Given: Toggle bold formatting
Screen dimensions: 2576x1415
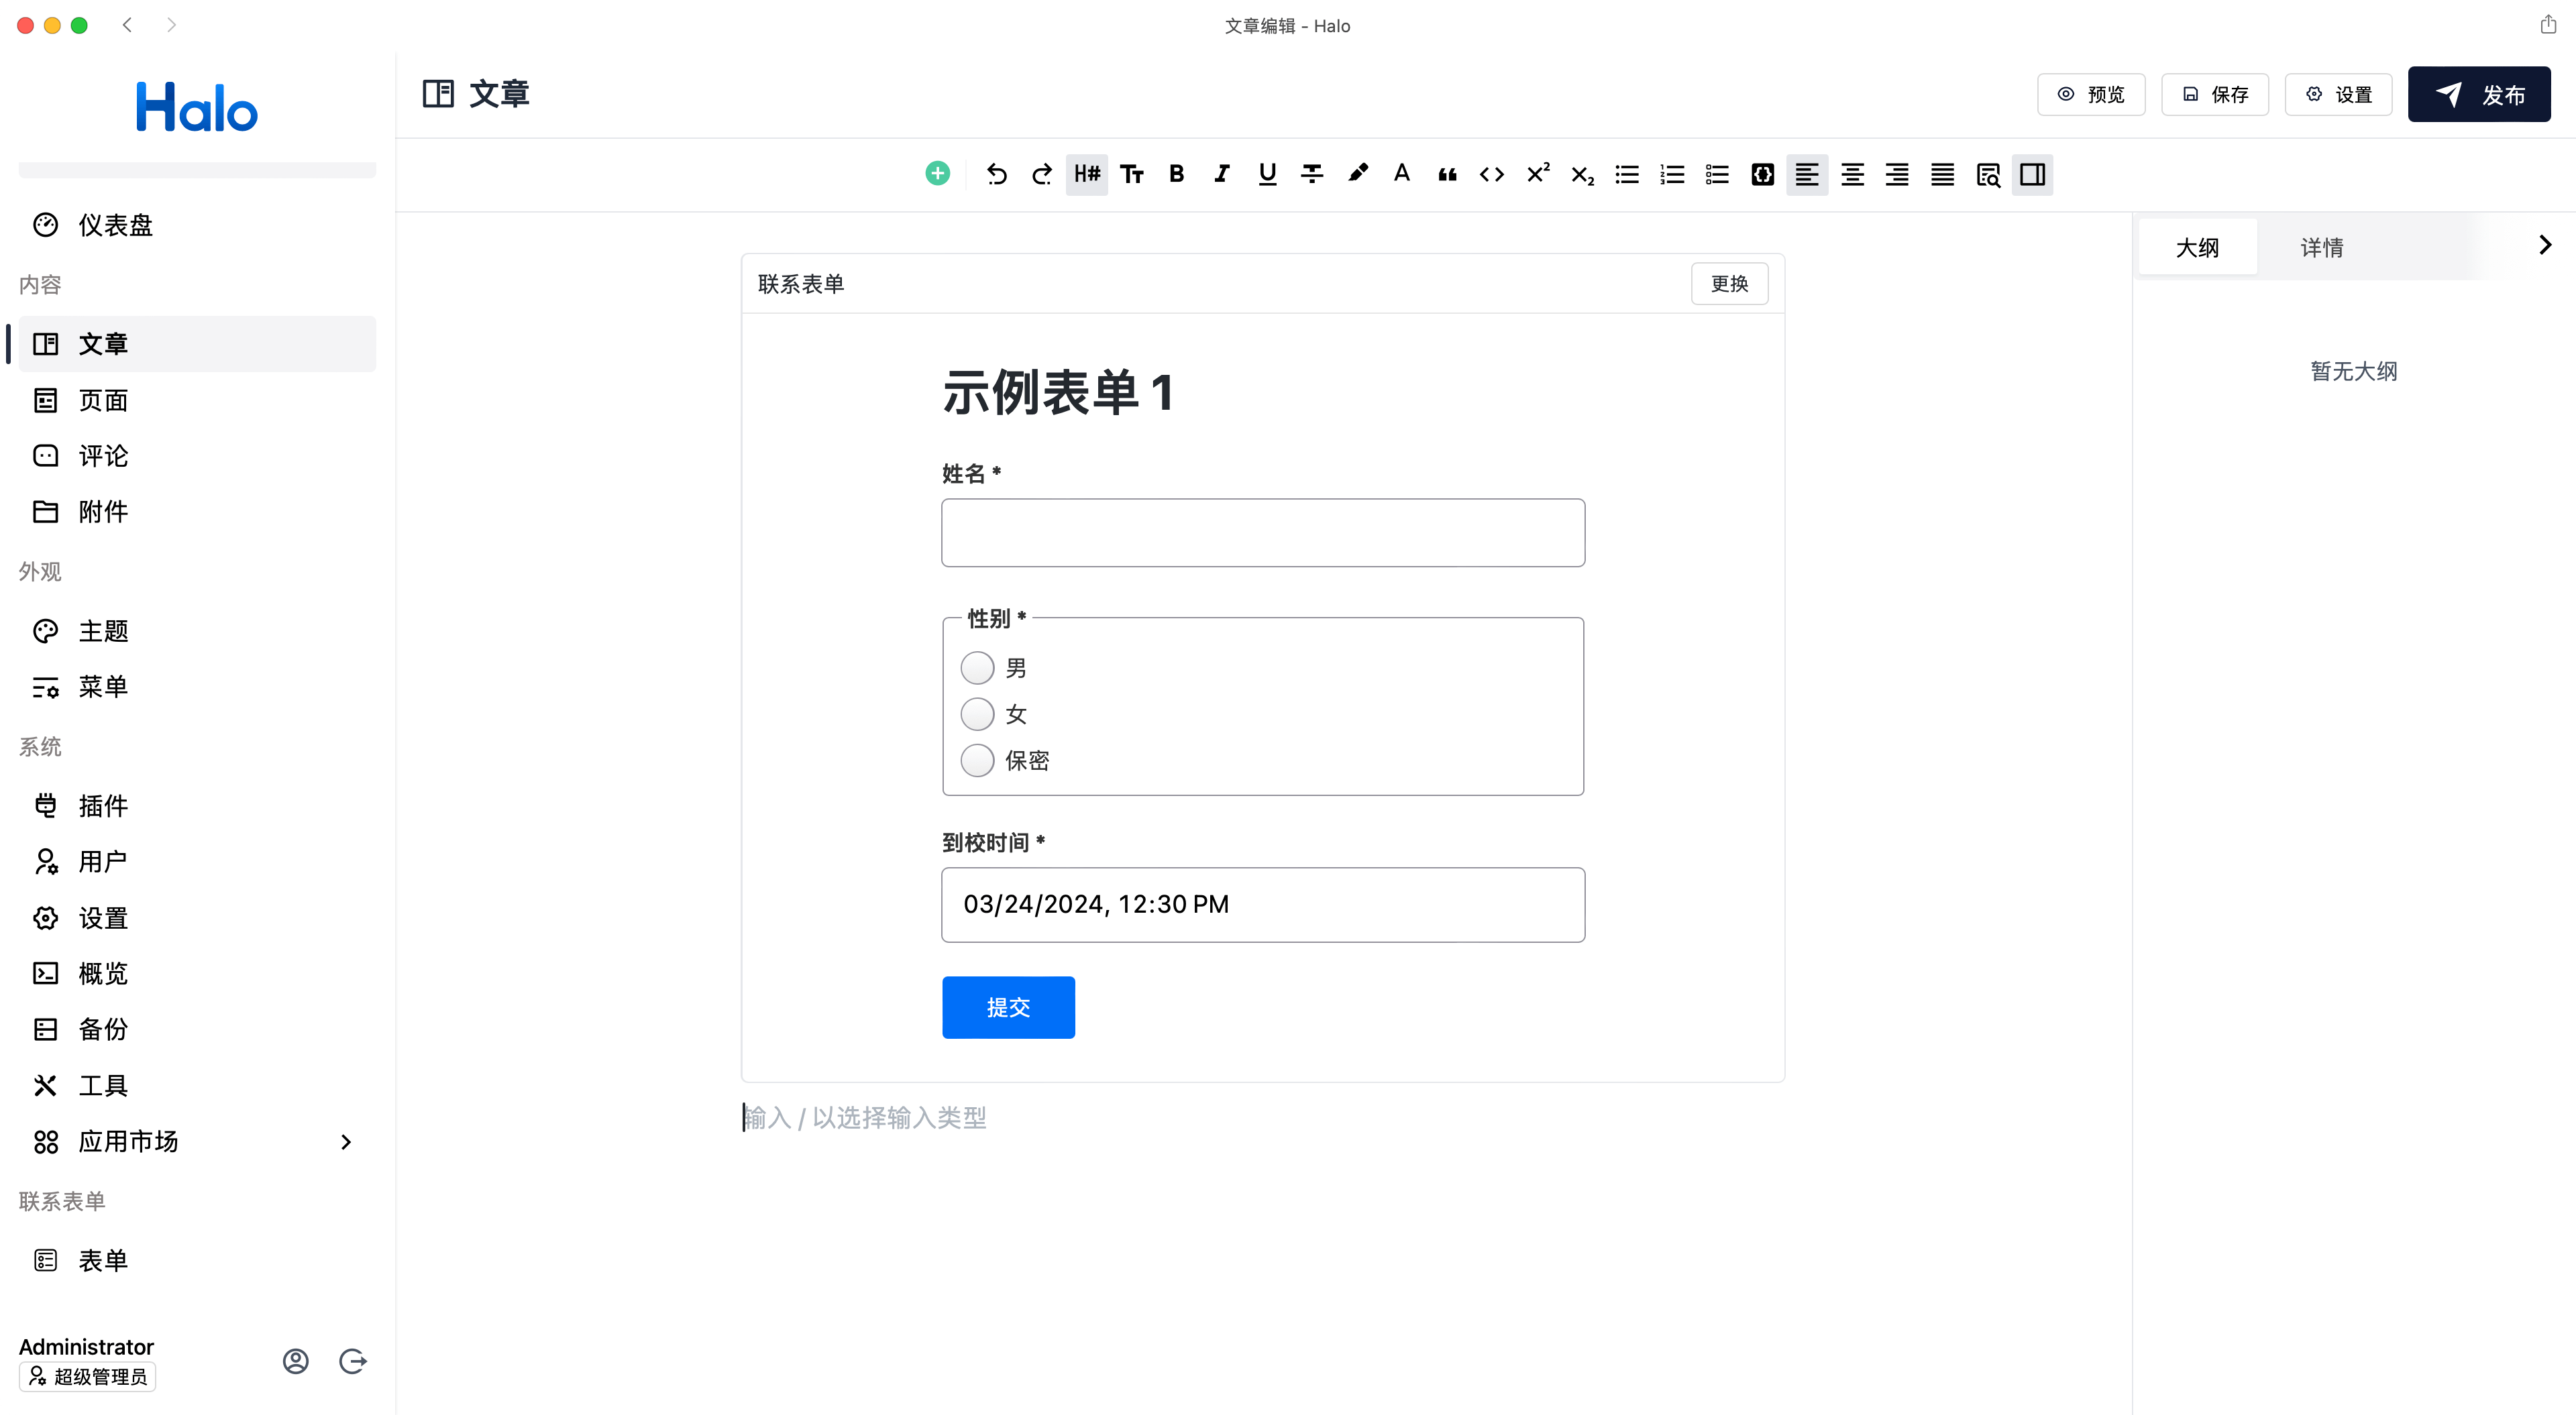Looking at the screenshot, I should pyautogui.click(x=1177, y=174).
